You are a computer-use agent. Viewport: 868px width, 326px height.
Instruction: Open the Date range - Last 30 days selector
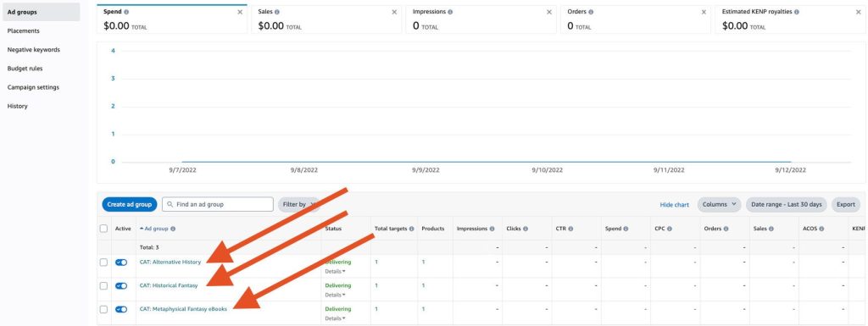(787, 204)
